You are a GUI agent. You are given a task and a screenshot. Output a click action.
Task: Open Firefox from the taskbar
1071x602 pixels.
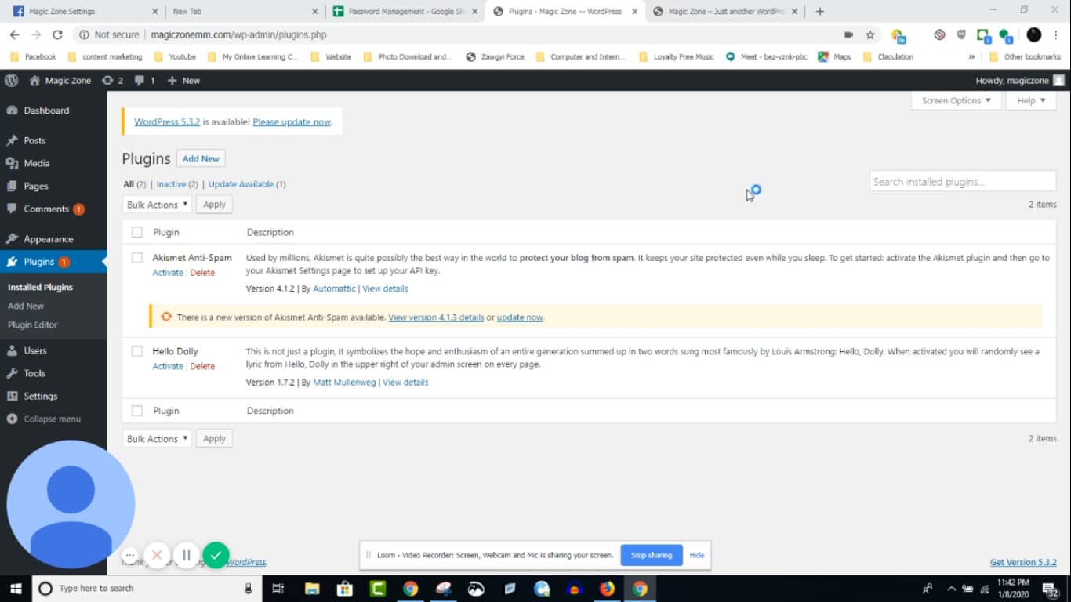tap(607, 588)
